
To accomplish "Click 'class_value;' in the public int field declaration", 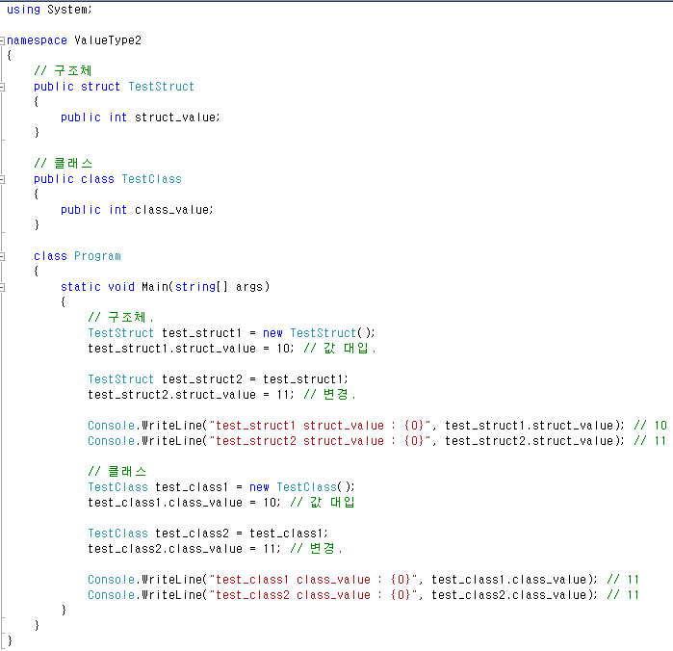I will 173,210.
